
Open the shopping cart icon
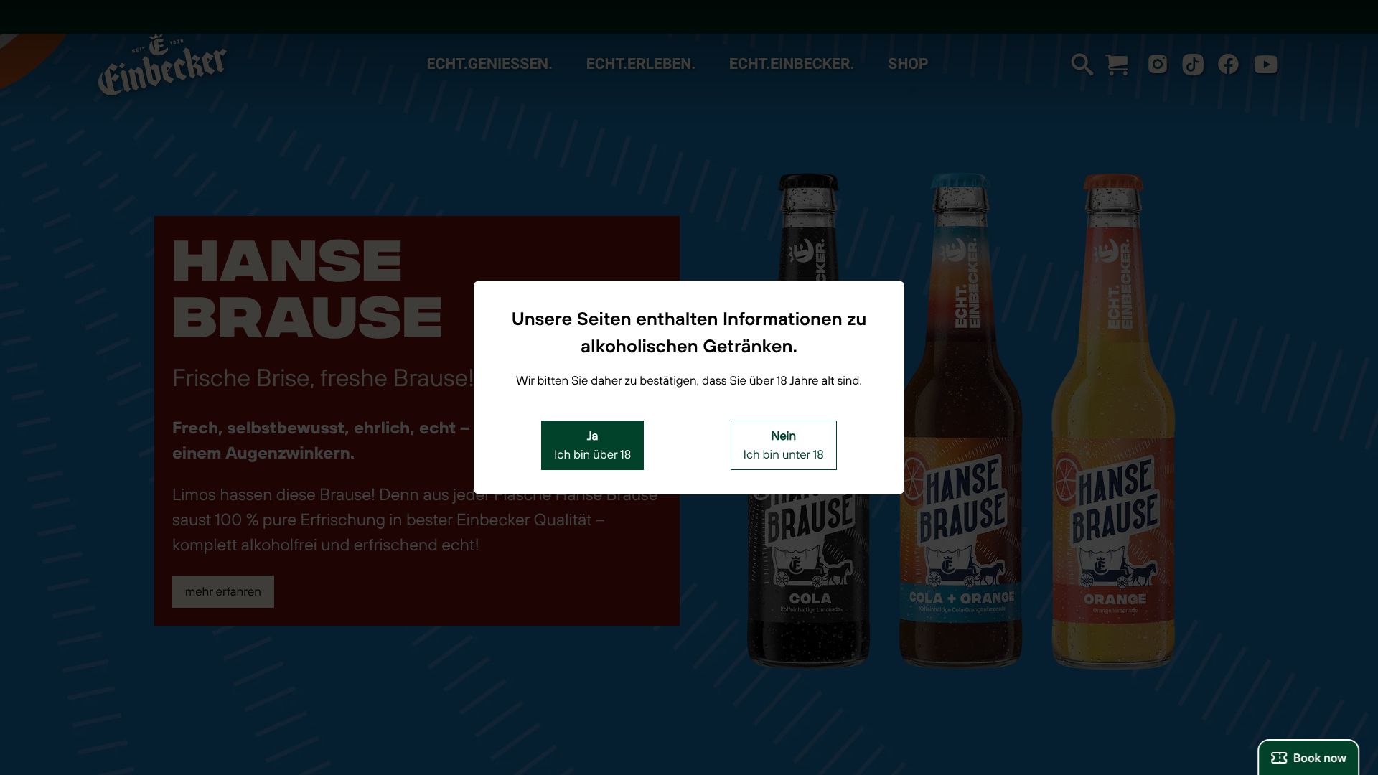point(1117,65)
